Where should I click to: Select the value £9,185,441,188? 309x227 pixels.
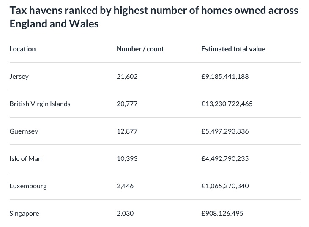click(225, 76)
